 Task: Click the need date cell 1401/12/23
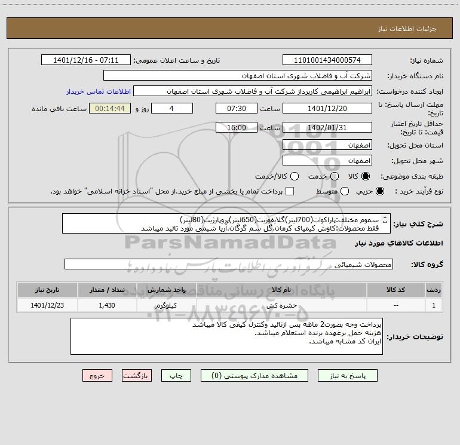coord(47,305)
